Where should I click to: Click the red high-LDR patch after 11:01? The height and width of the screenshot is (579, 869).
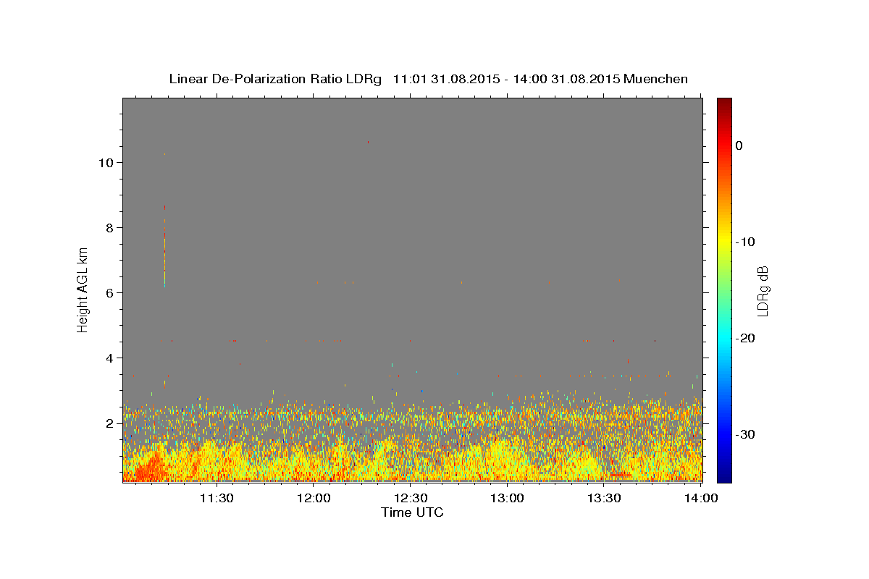(148, 467)
